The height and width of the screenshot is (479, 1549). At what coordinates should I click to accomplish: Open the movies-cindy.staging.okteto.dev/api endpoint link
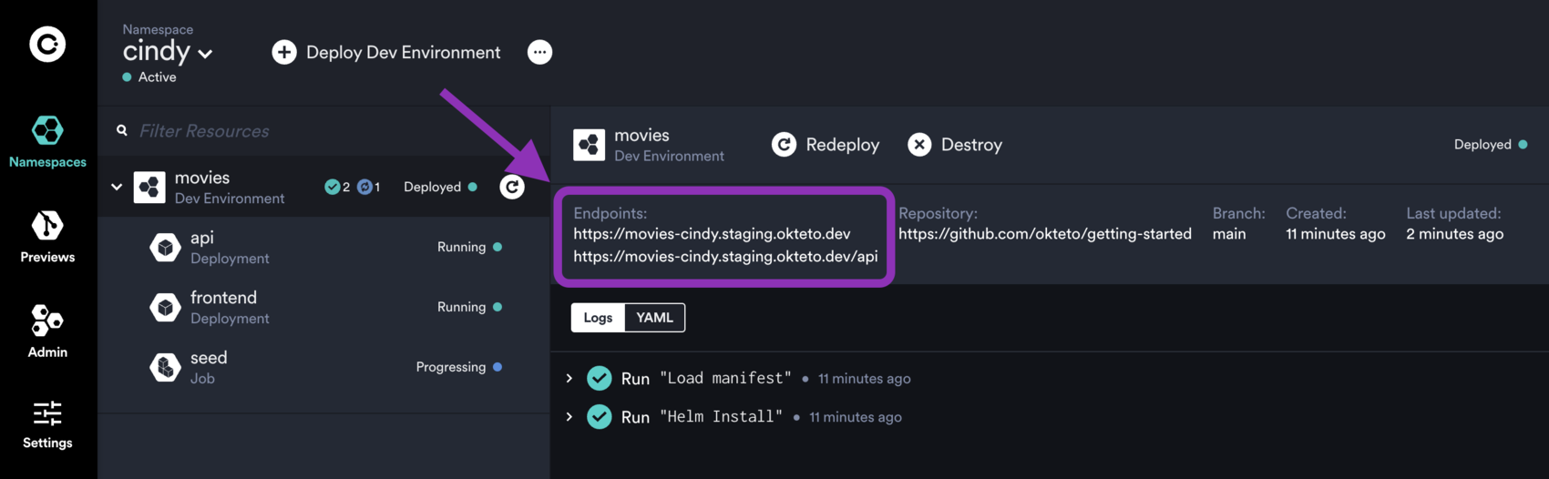[725, 256]
